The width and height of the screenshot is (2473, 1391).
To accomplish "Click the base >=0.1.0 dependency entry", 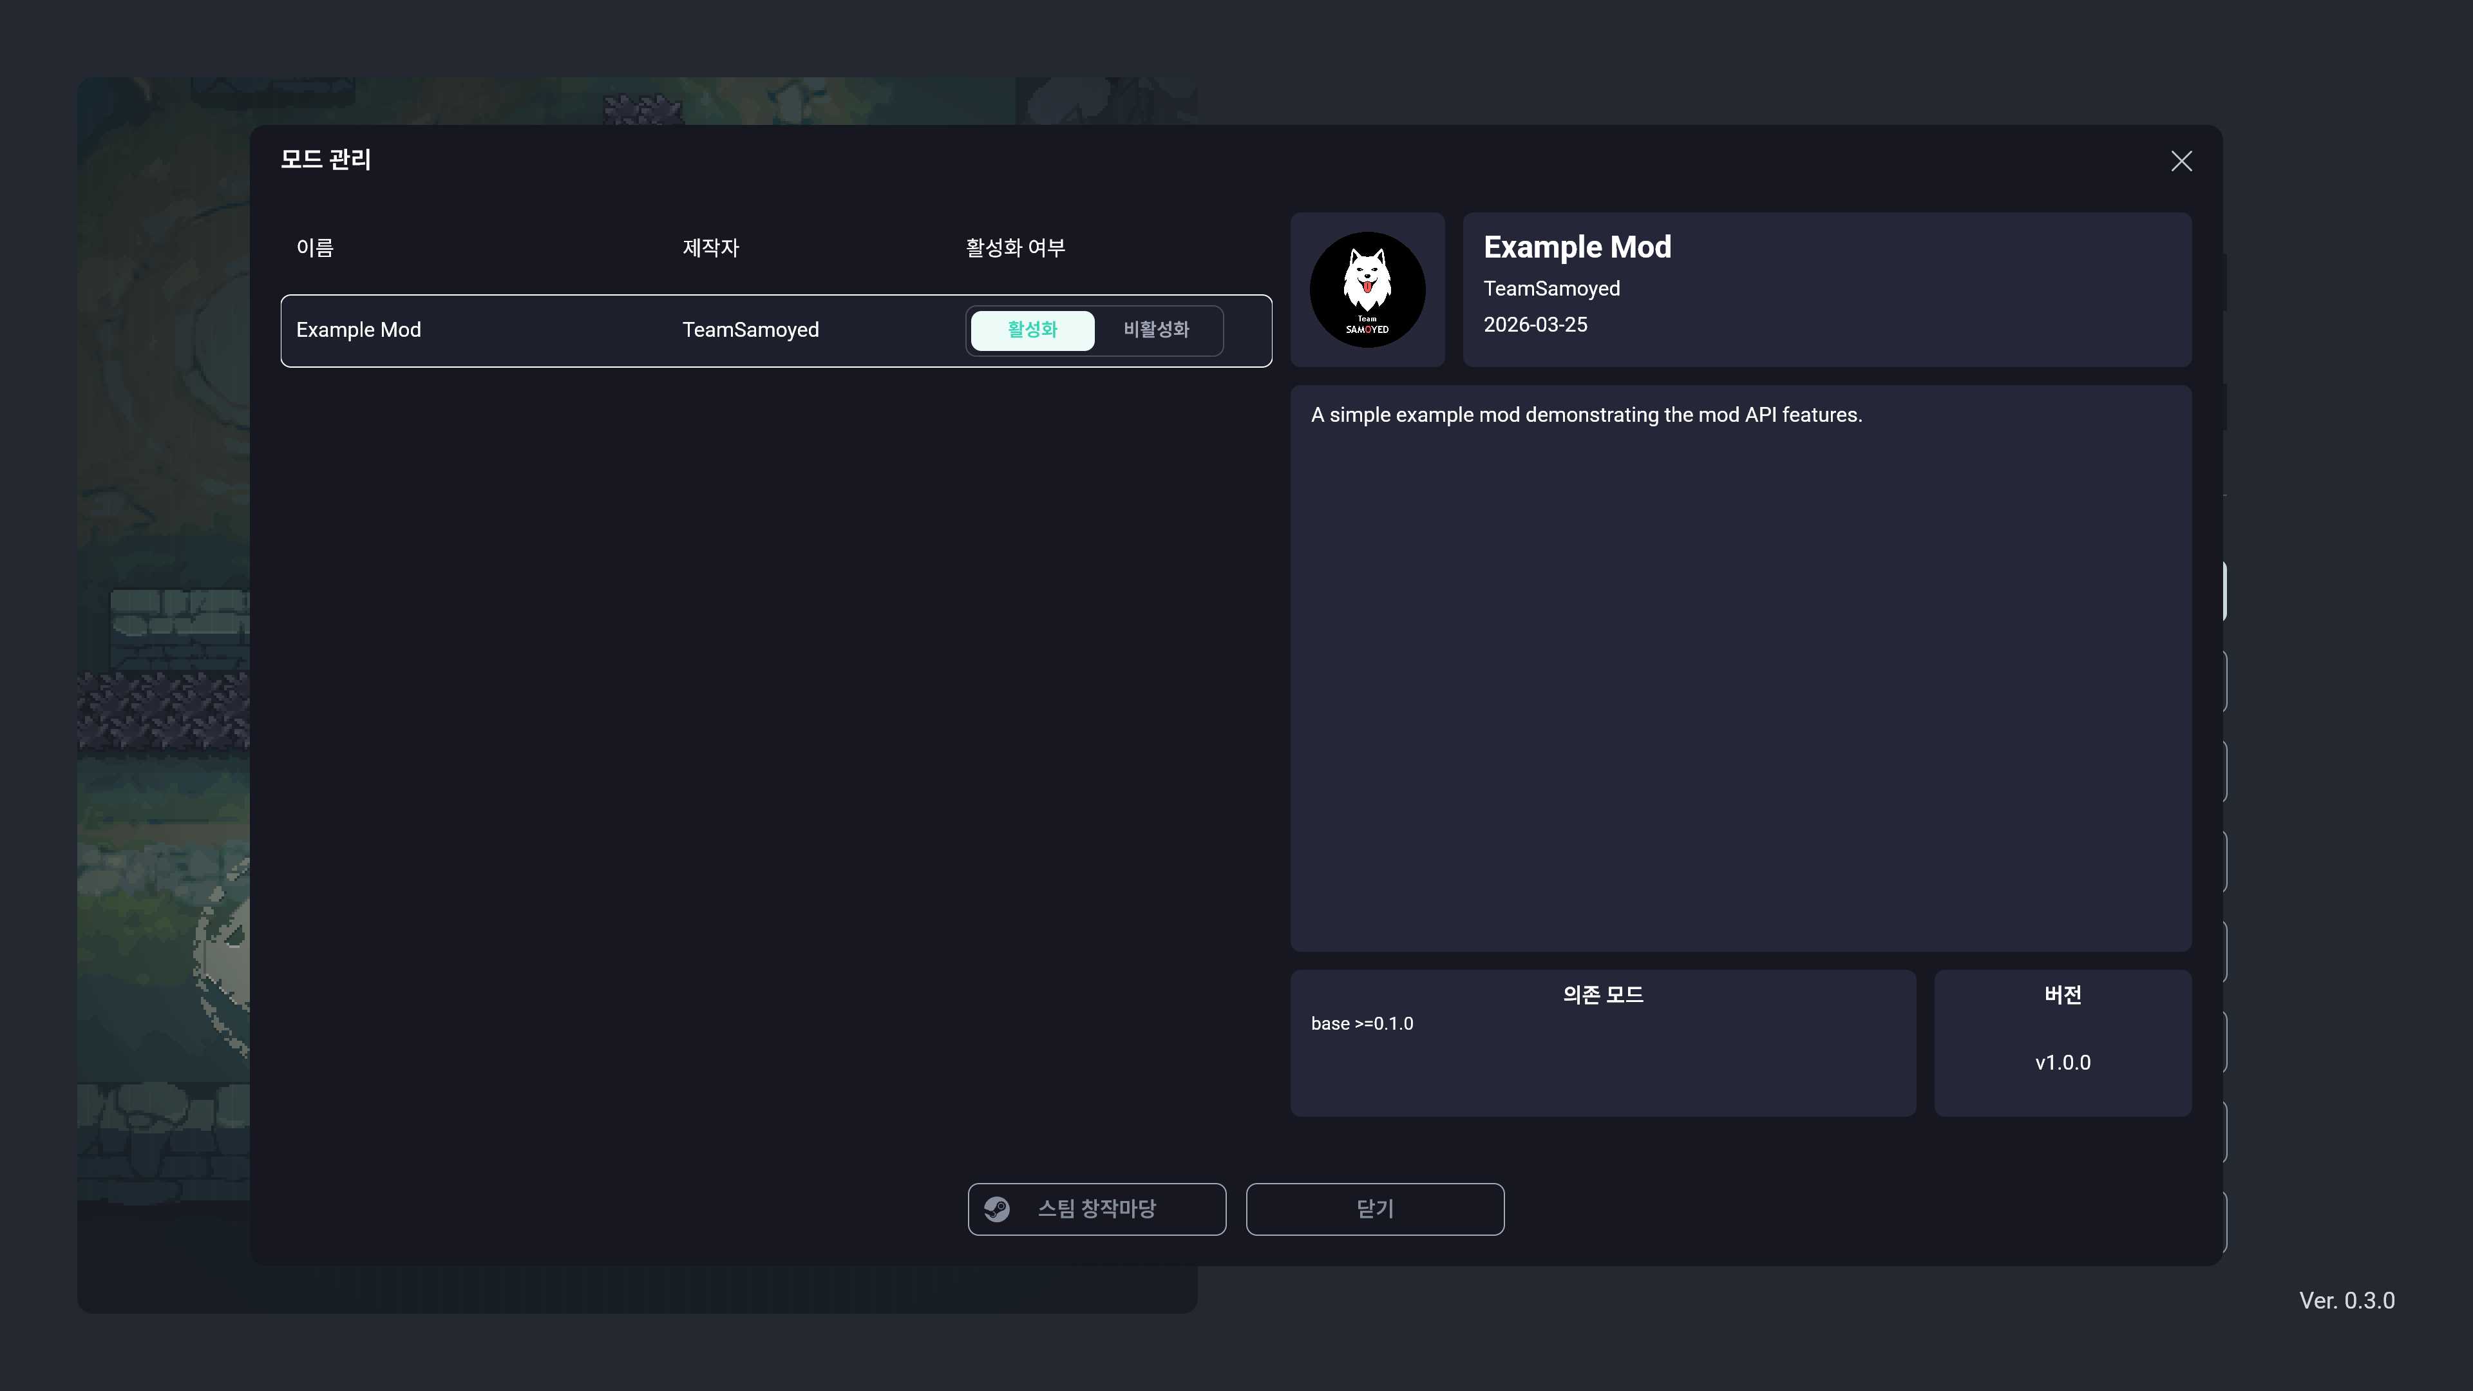I will (x=1361, y=1023).
